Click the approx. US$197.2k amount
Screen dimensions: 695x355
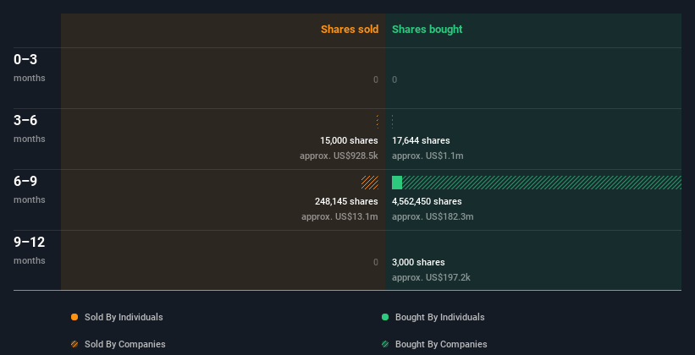(431, 277)
